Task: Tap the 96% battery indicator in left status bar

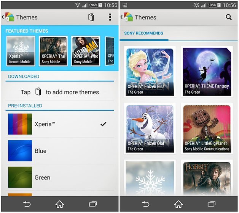Action: 96,5
